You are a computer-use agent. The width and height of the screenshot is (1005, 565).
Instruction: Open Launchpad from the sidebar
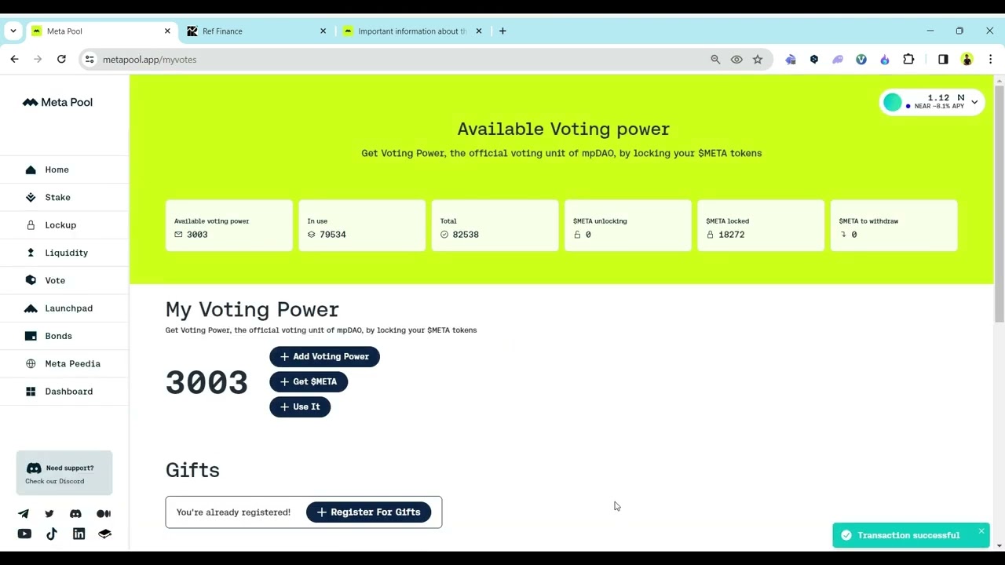68,308
